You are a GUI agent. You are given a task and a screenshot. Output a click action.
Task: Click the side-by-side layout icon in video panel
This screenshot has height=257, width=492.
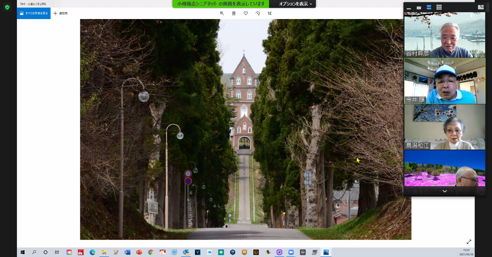[x=480, y=7]
